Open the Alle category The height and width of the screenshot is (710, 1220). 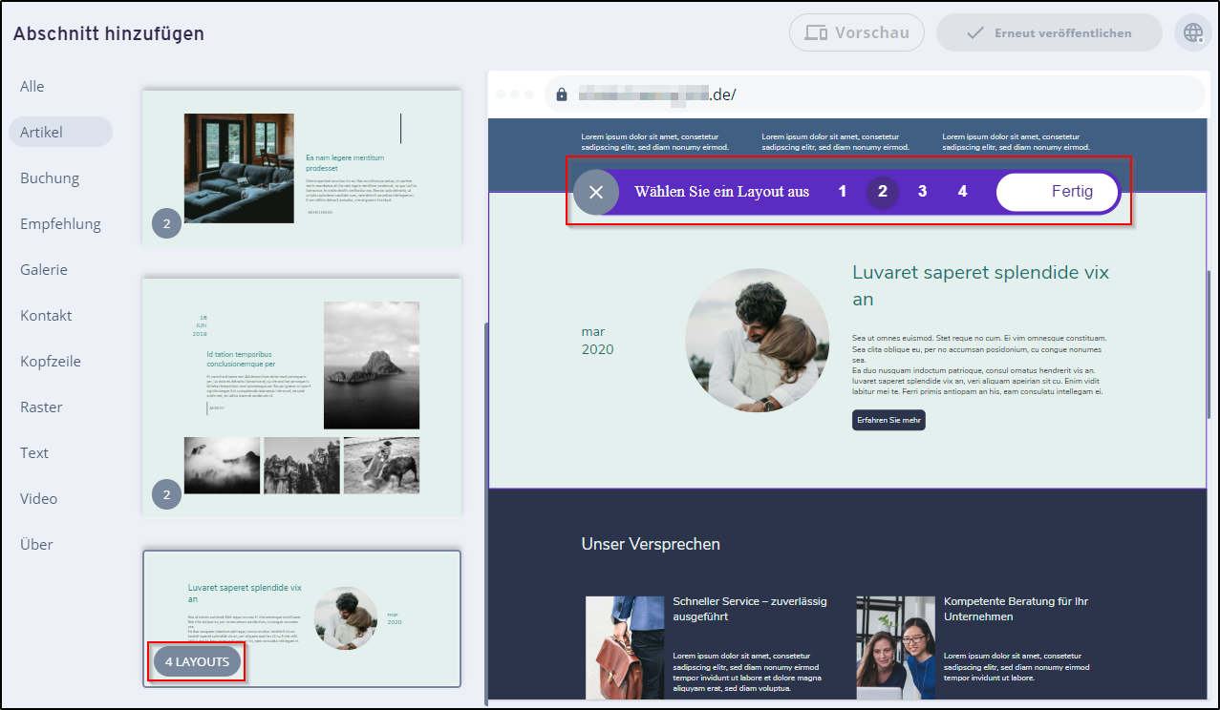pos(32,86)
